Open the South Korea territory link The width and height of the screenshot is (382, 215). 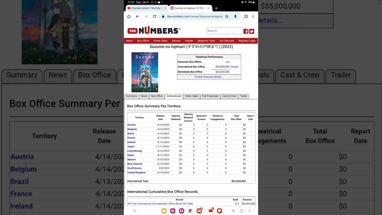[x=135, y=168]
